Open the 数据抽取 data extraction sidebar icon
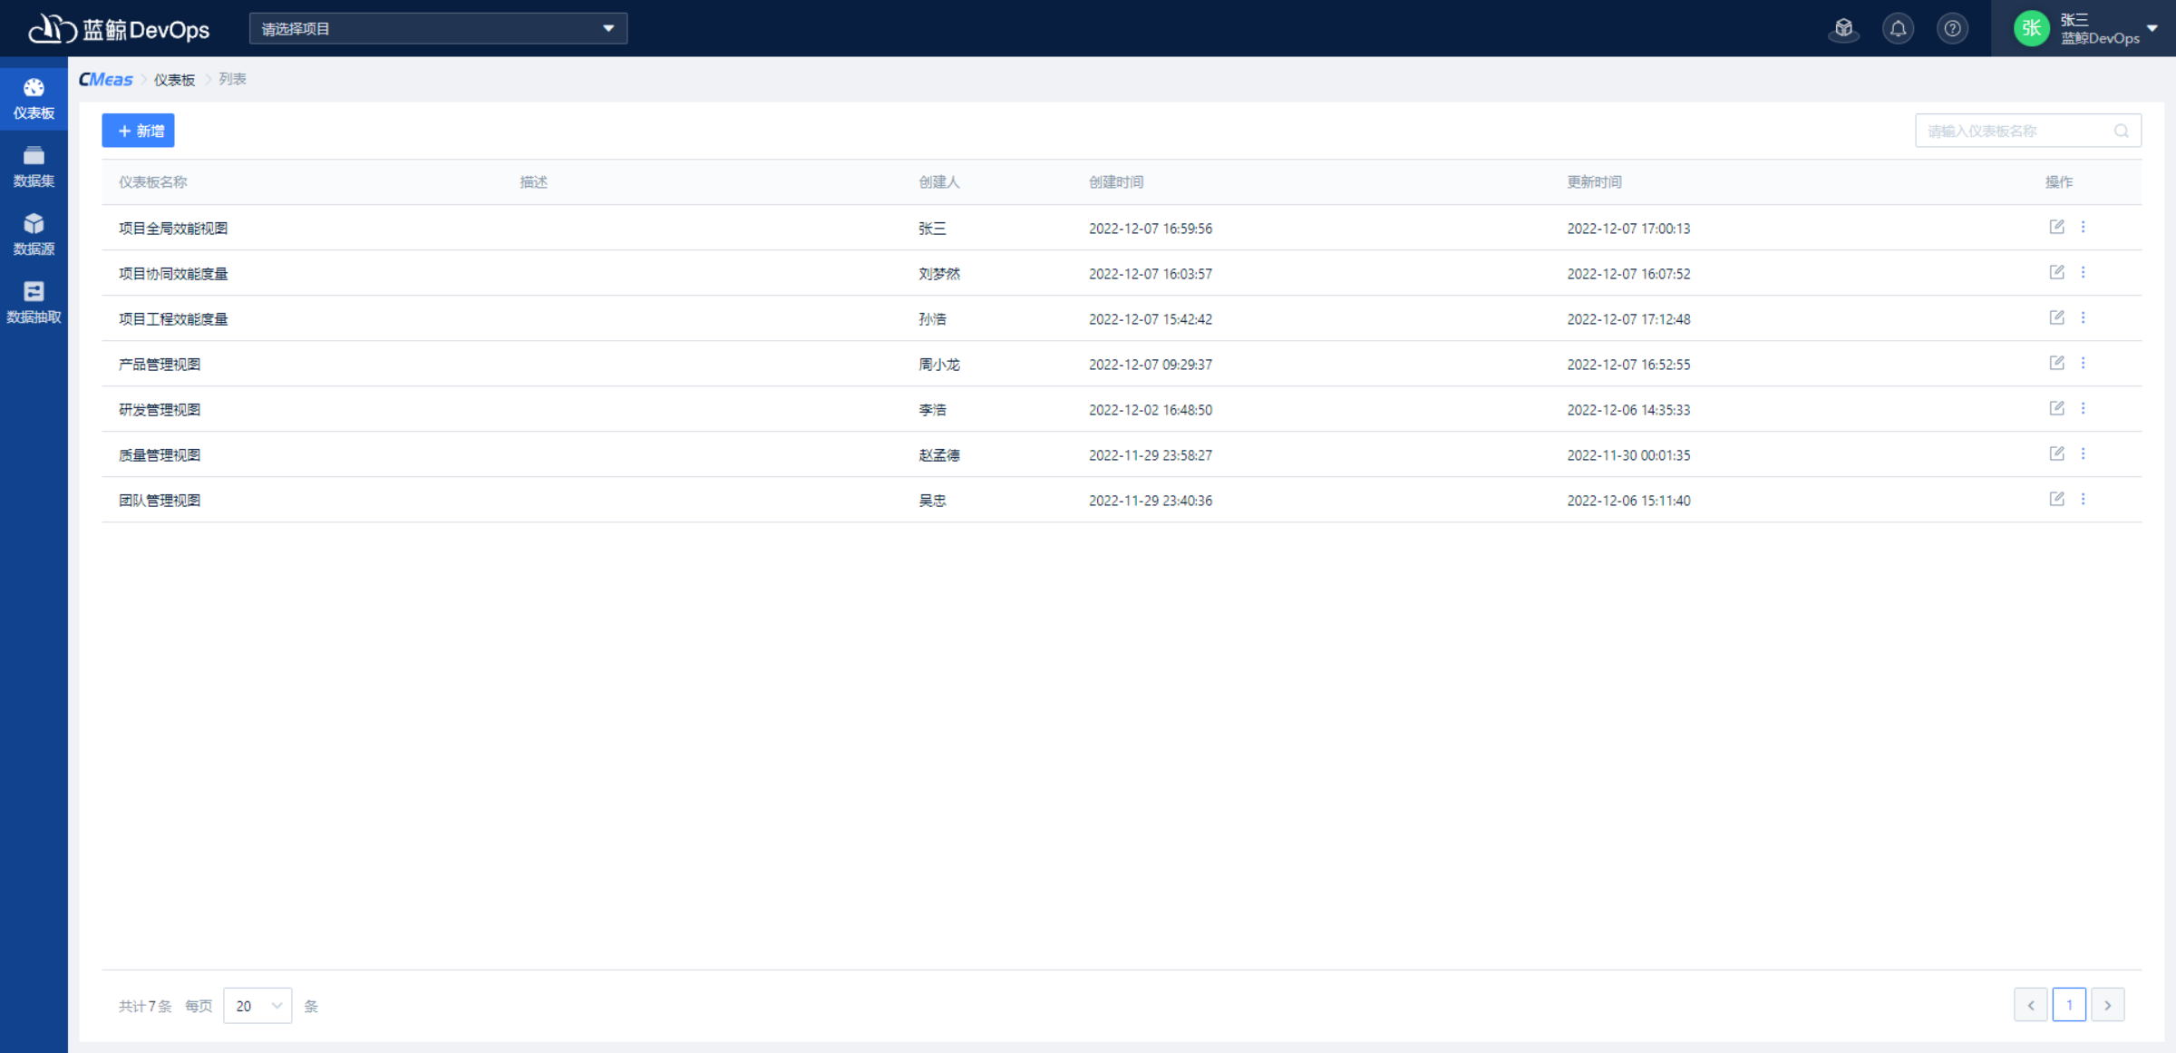Image resolution: width=2176 pixels, height=1053 pixels. point(34,302)
